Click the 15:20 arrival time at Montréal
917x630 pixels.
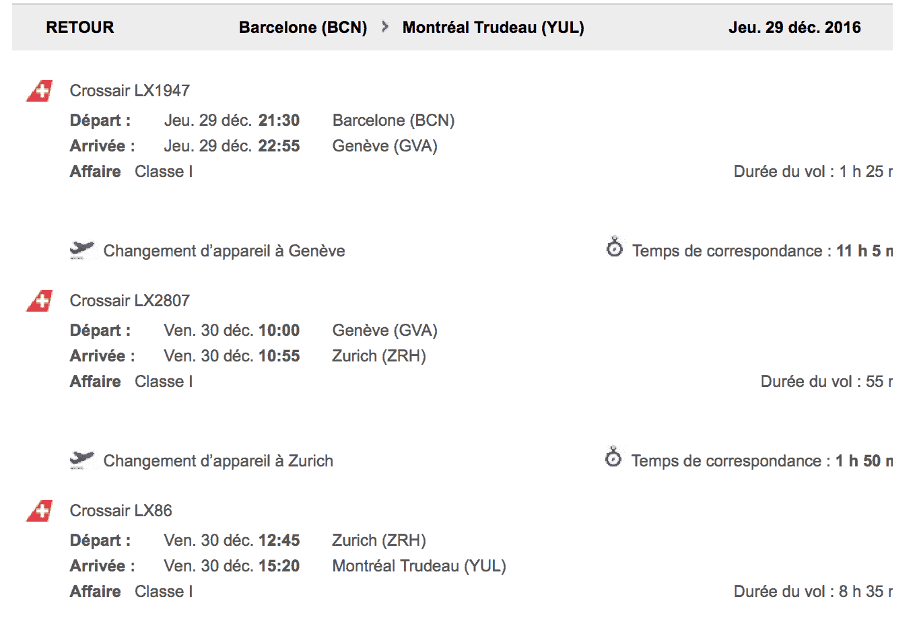click(279, 566)
